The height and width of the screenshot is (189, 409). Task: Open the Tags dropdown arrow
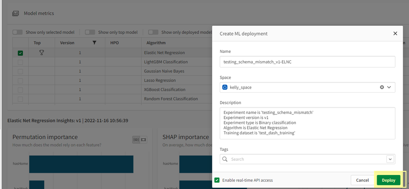390,159
